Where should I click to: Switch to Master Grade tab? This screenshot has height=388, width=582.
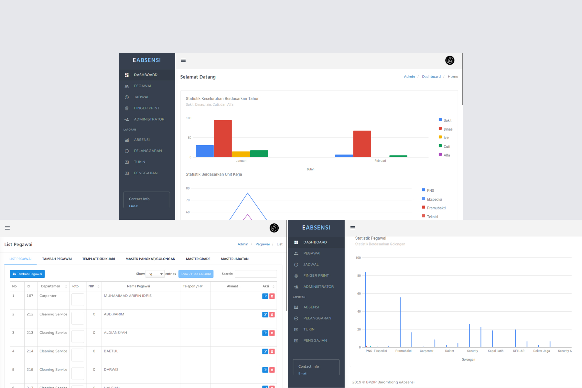198,259
